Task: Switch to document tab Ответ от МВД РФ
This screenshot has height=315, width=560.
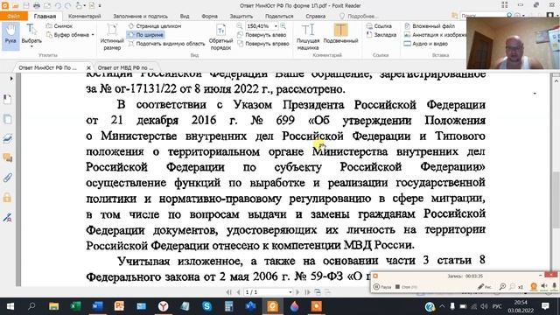Action: click(125, 67)
